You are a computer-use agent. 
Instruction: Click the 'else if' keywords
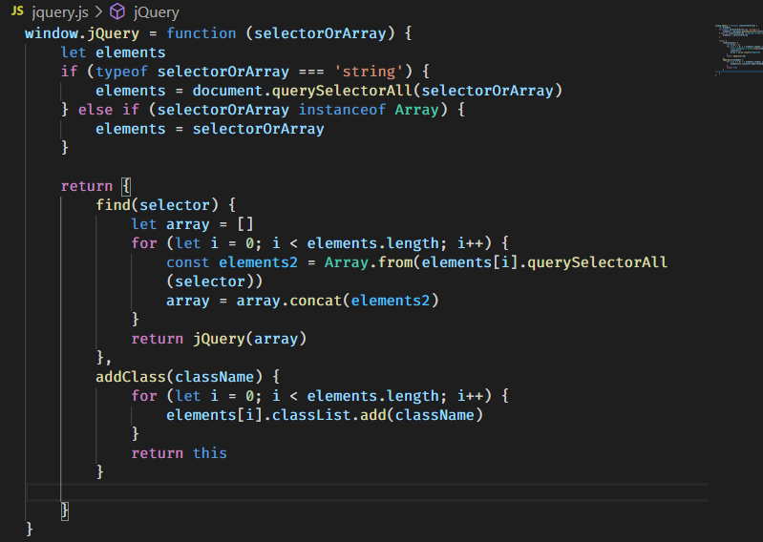click(x=109, y=110)
